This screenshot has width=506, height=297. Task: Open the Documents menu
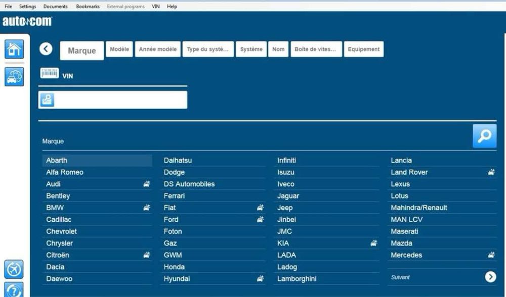tap(56, 6)
